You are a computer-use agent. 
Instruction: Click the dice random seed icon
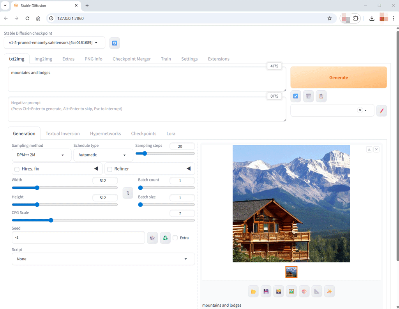152,238
